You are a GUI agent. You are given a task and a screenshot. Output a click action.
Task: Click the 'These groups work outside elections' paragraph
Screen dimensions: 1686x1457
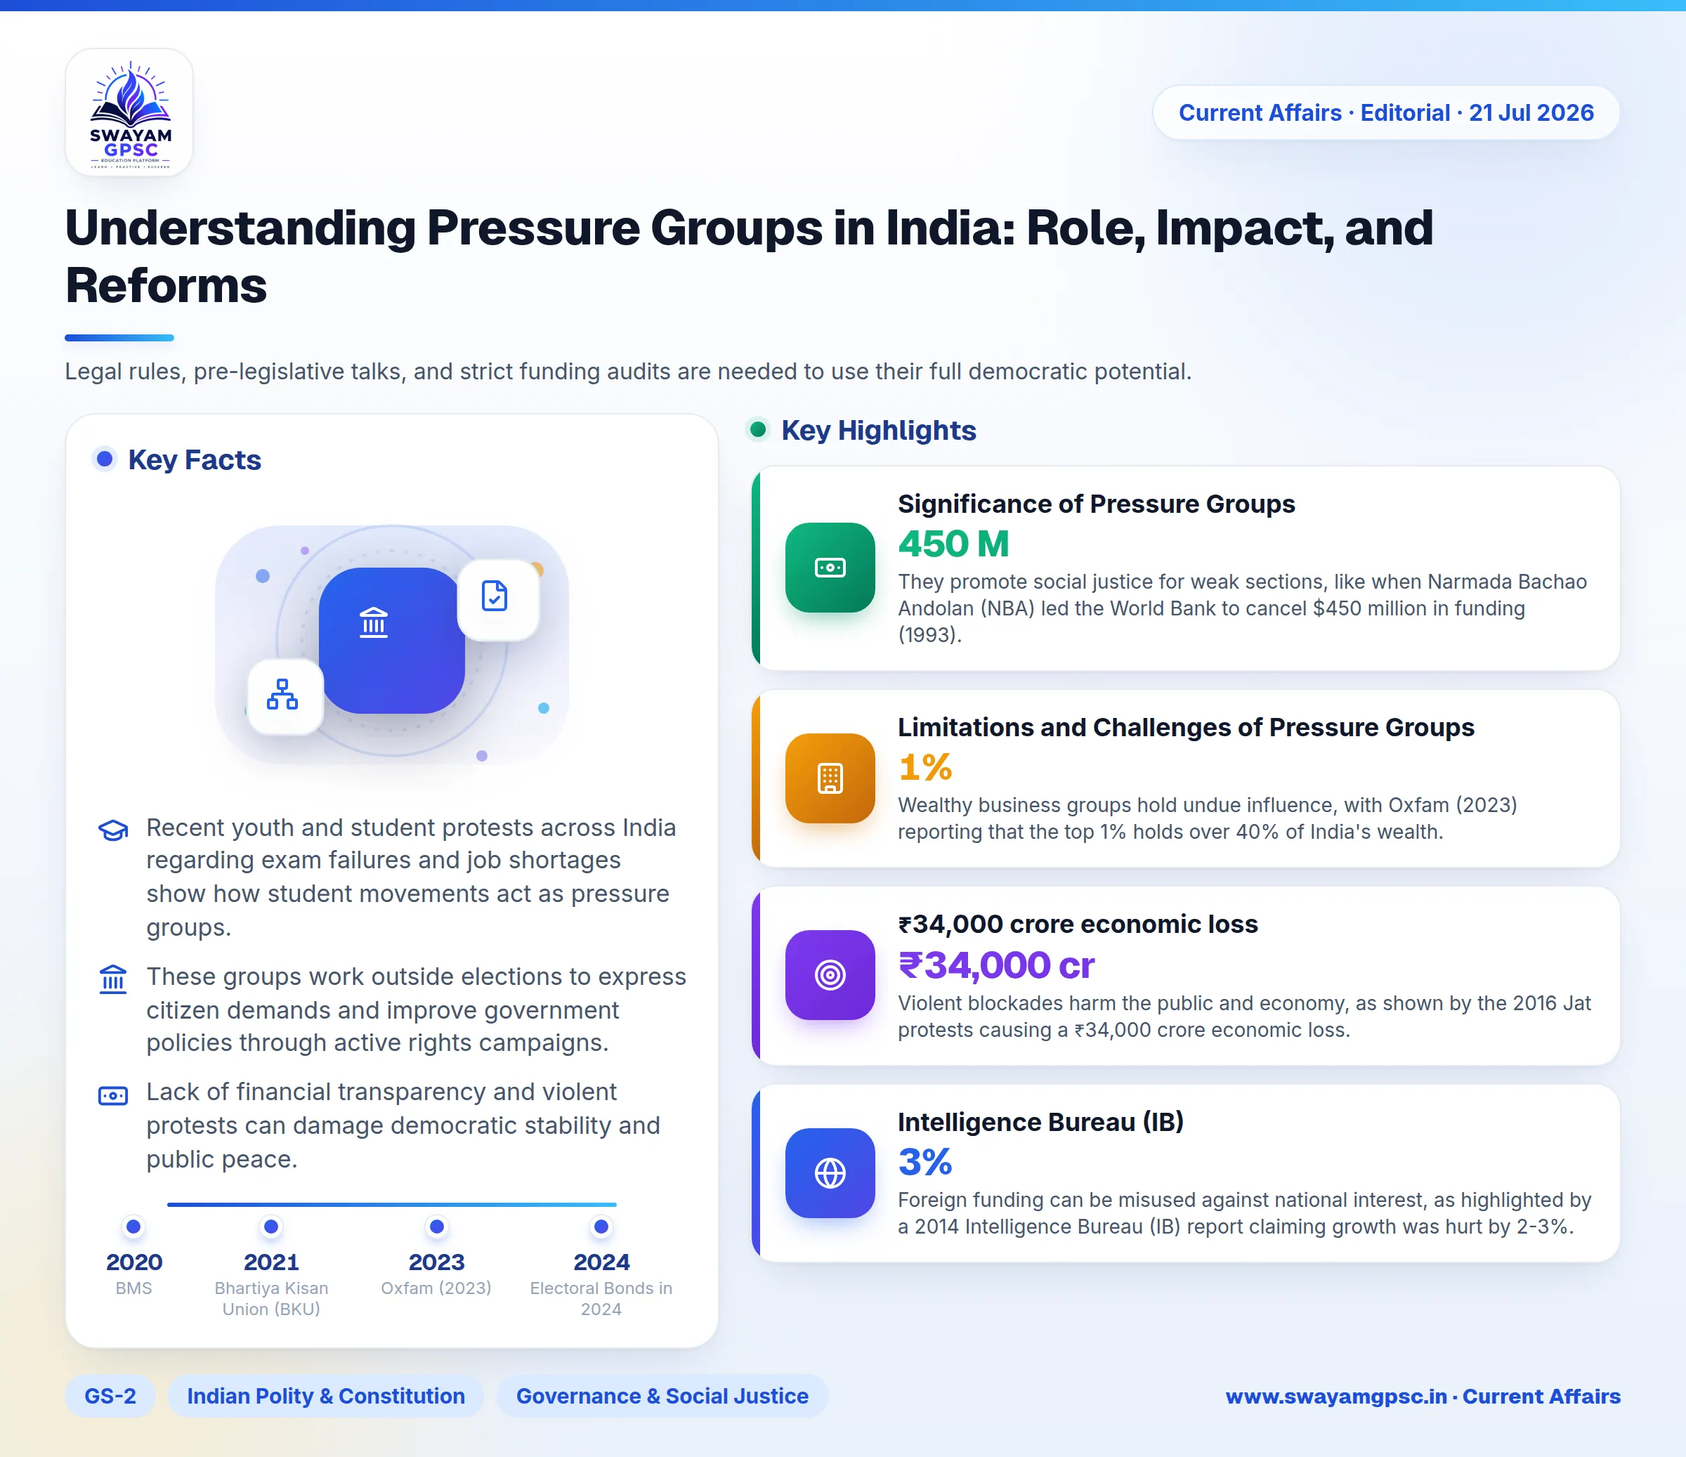416,1009
